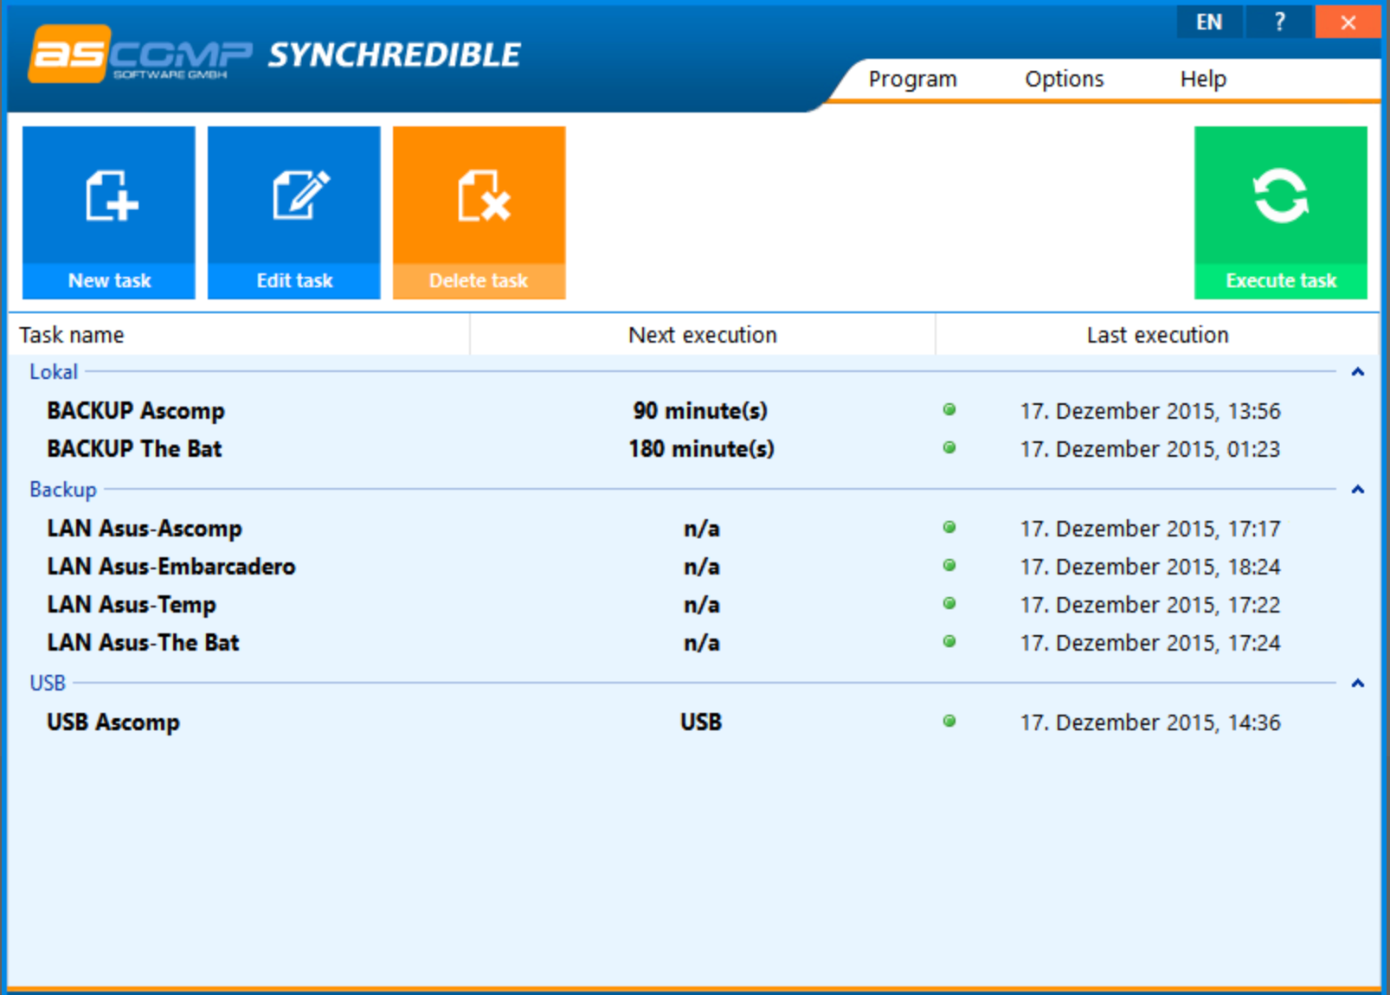
Task: Click the green dot for BACKUP The Bat
Action: point(949,448)
